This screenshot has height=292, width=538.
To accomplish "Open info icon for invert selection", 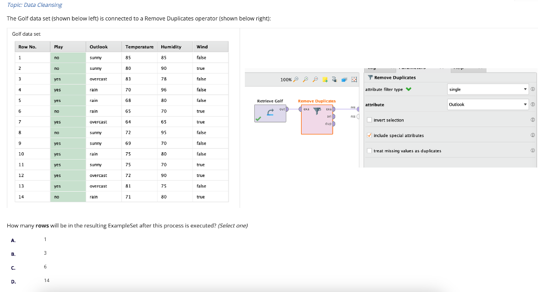I will pos(533,120).
